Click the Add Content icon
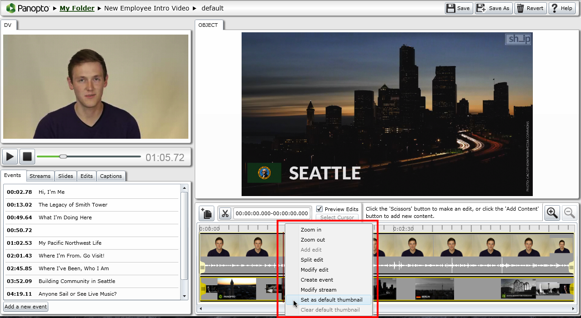The width and height of the screenshot is (581, 318). (207, 213)
